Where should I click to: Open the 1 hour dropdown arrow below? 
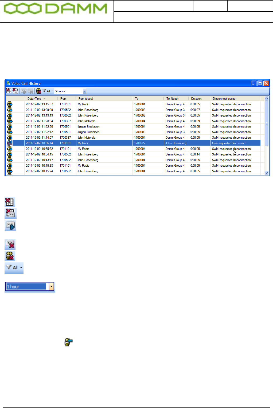coord(52,287)
